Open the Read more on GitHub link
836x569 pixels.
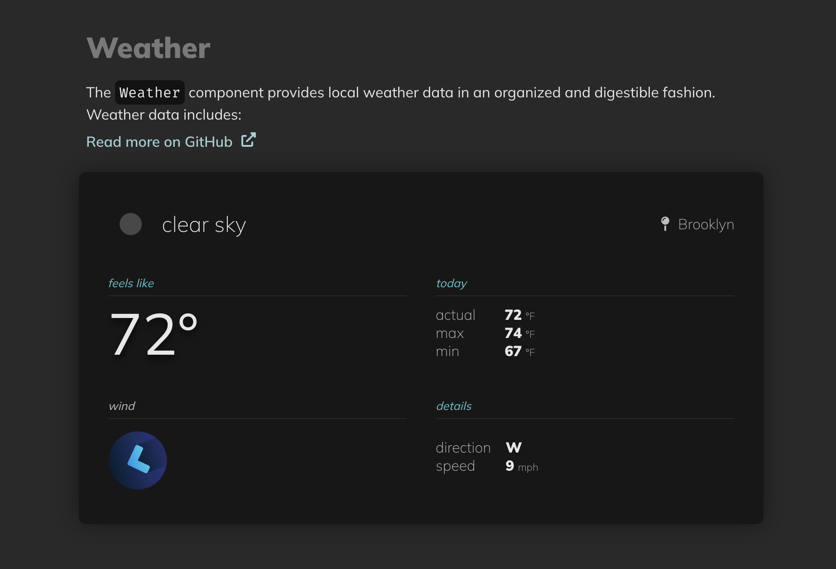pos(159,142)
